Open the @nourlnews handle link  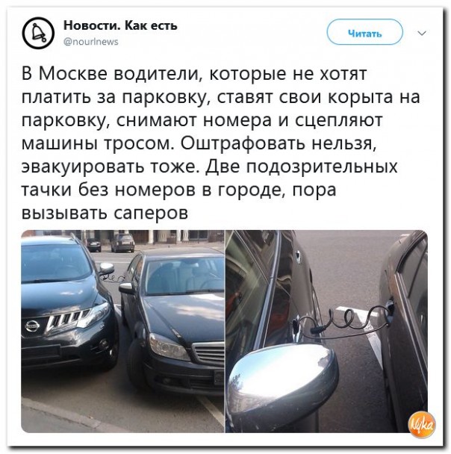point(91,42)
